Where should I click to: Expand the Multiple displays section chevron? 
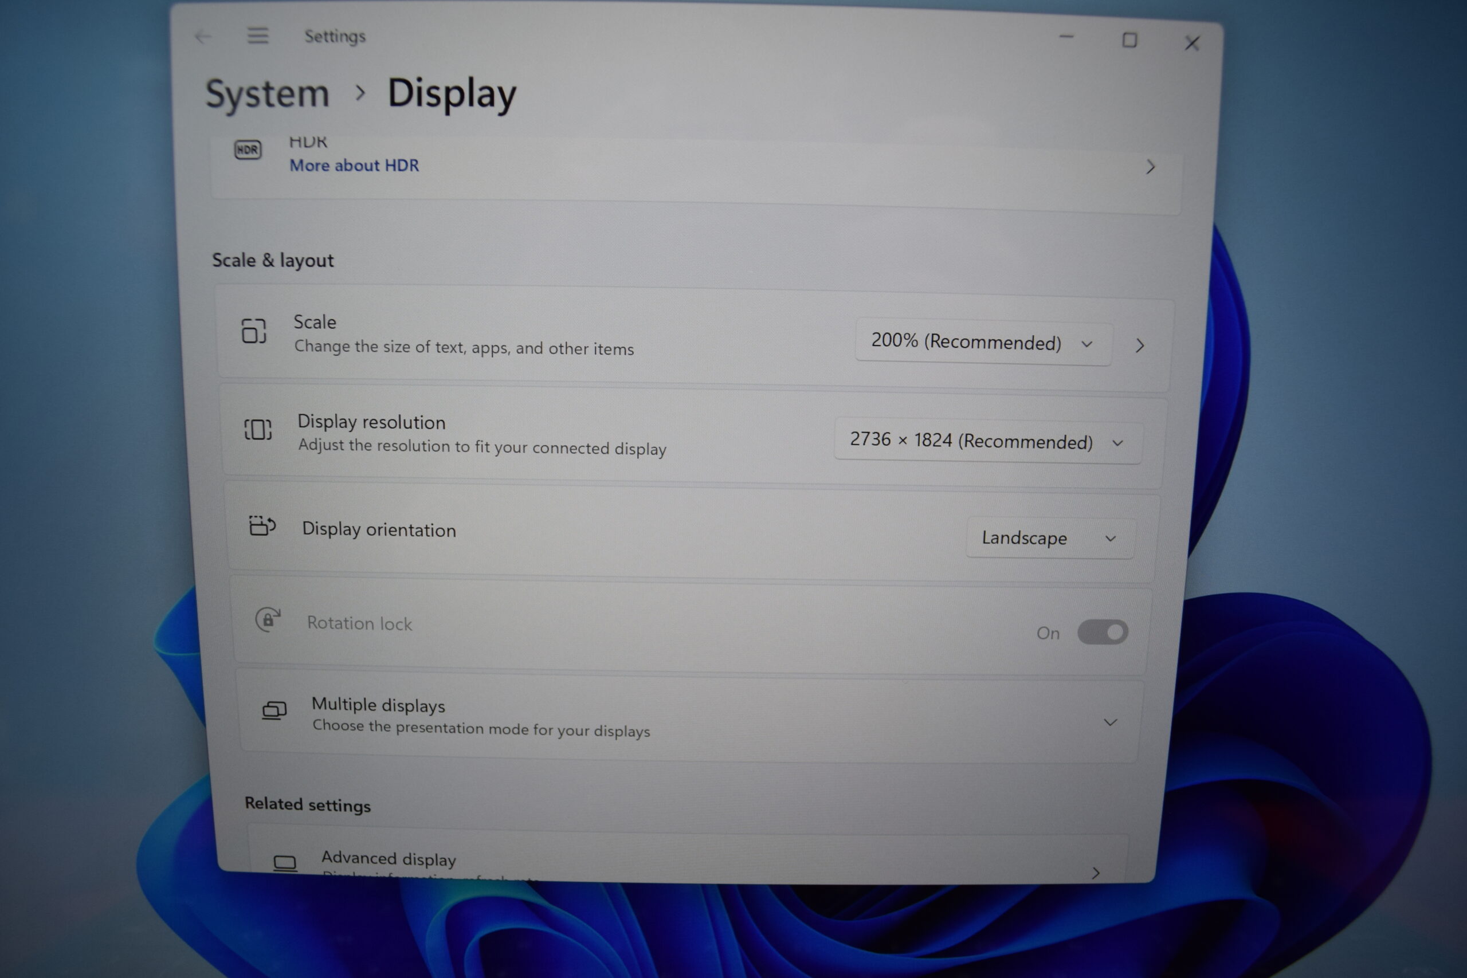(1110, 722)
